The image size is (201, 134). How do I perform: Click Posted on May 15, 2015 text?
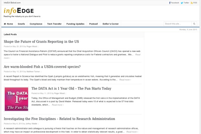tap(14, 72)
